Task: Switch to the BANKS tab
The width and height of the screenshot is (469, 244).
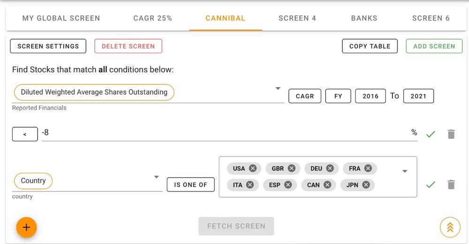Action: tap(364, 18)
